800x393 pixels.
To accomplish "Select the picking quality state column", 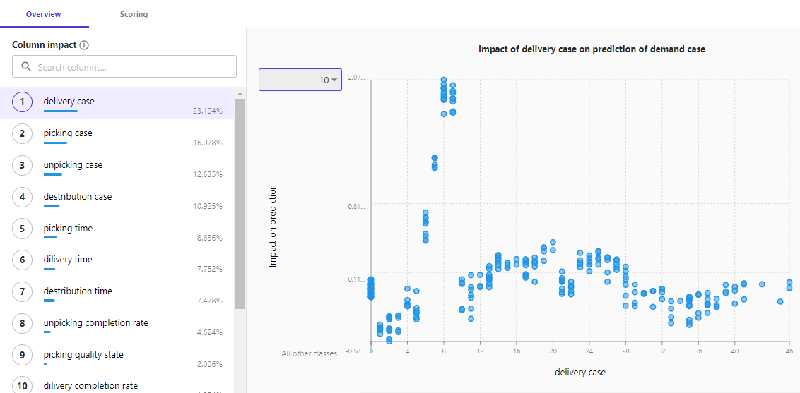I will 83,355.
